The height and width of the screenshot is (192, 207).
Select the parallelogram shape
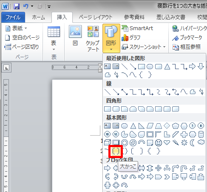tap(150, 126)
